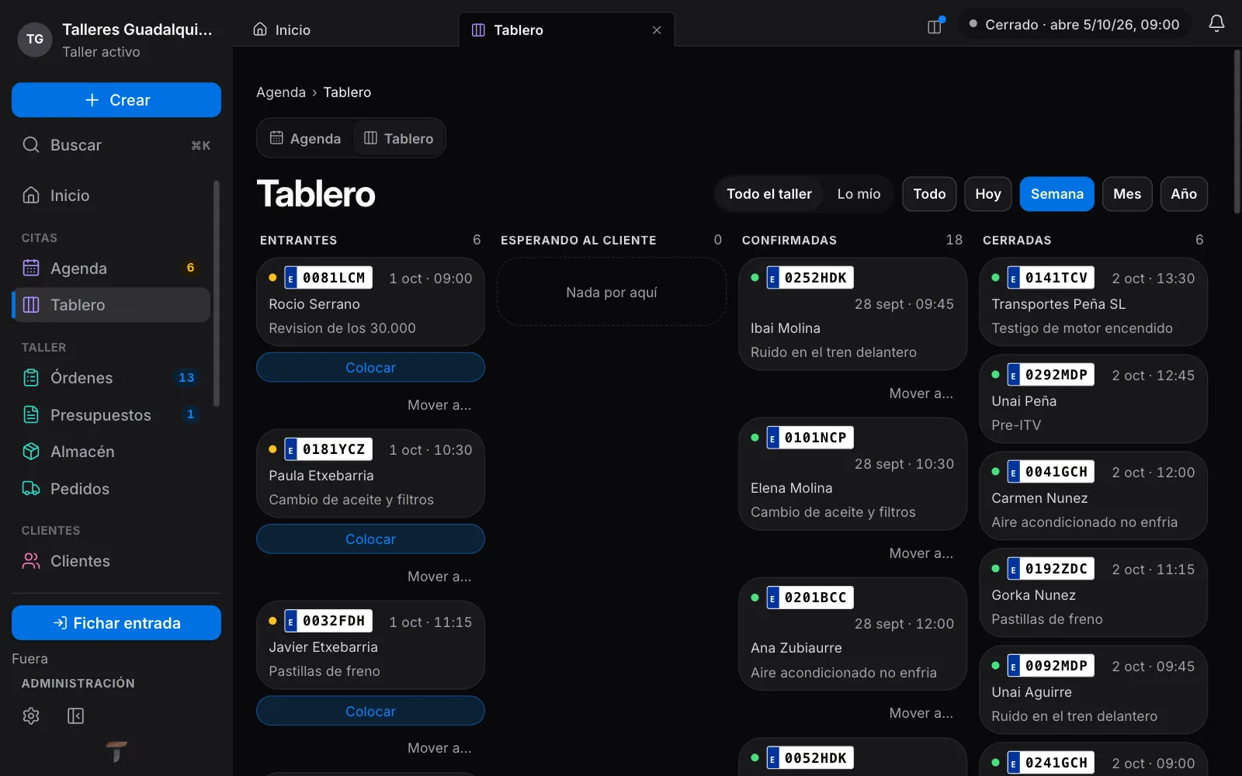Click the Crear button

click(116, 100)
